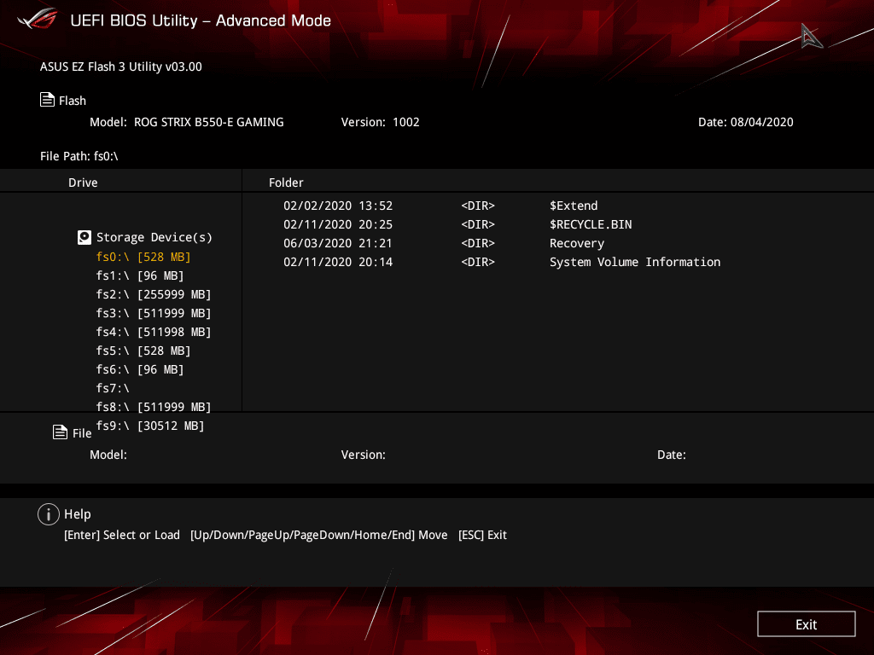Click the [Up/Down/PageUp/PageDown/Home/End] Move hint
Screen dimensions: 874x655
(x=319, y=535)
